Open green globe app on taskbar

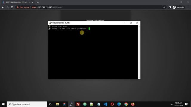85,104
